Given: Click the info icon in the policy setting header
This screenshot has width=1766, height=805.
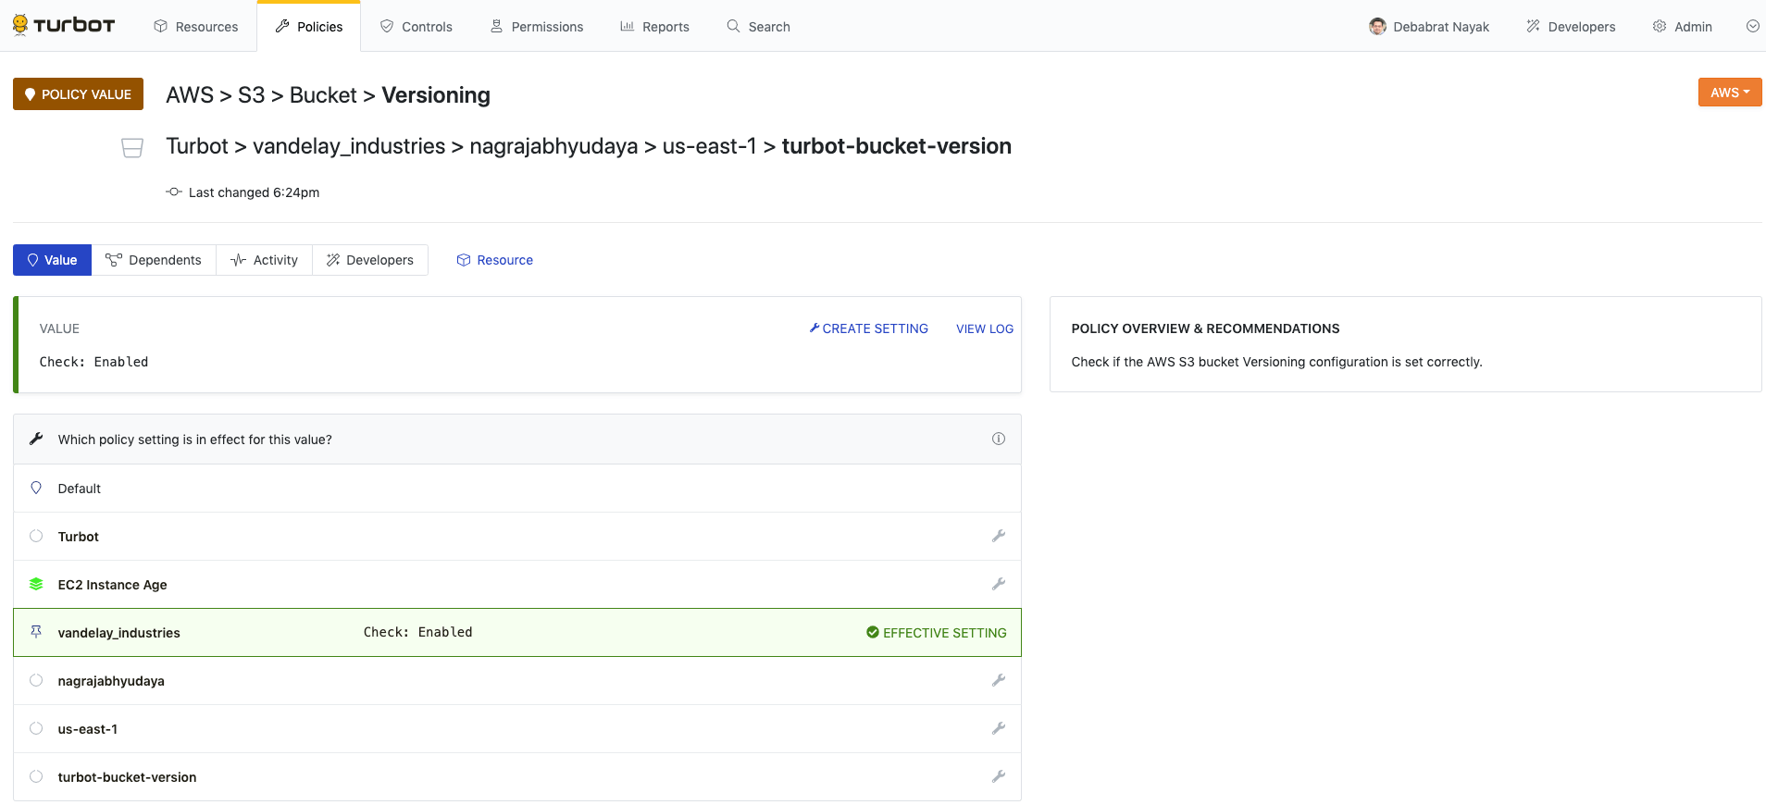Looking at the screenshot, I should pyautogui.click(x=998, y=439).
